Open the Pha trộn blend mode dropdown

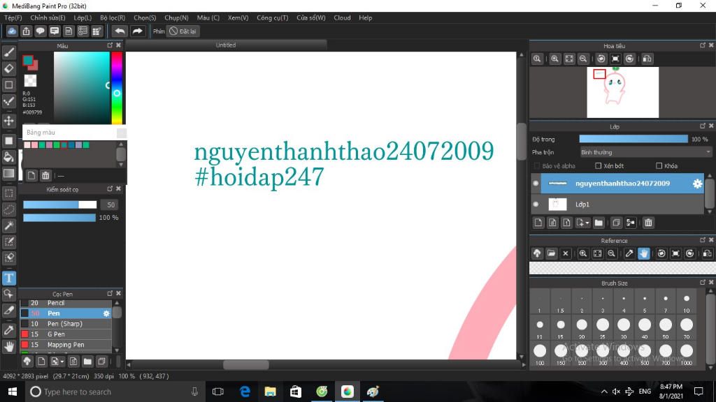tap(645, 152)
